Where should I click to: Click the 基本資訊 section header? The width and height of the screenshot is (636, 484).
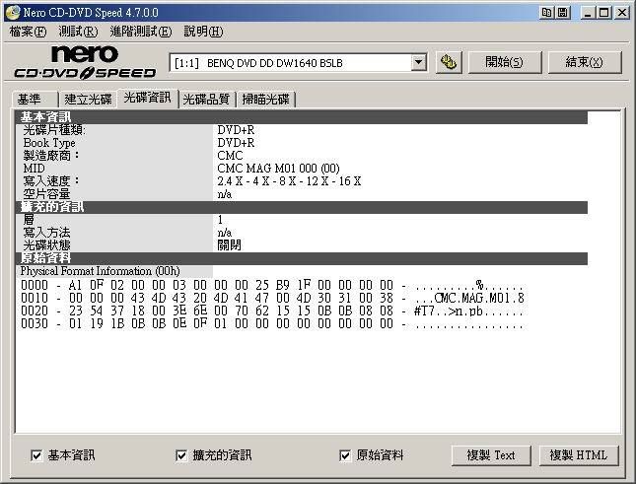tap(302, 117)
